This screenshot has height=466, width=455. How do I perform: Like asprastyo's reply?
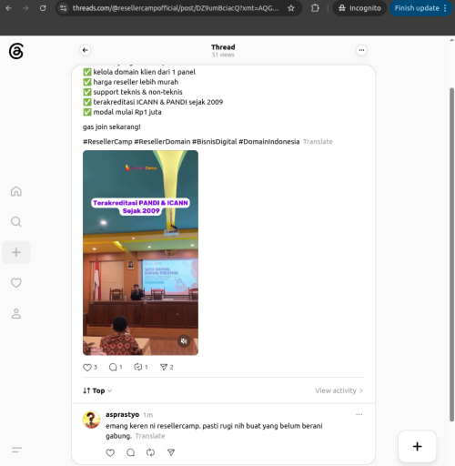110,452
